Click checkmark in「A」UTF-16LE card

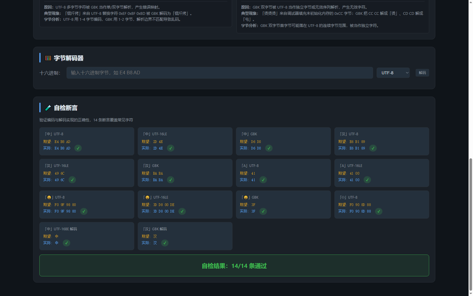point(367,180)
